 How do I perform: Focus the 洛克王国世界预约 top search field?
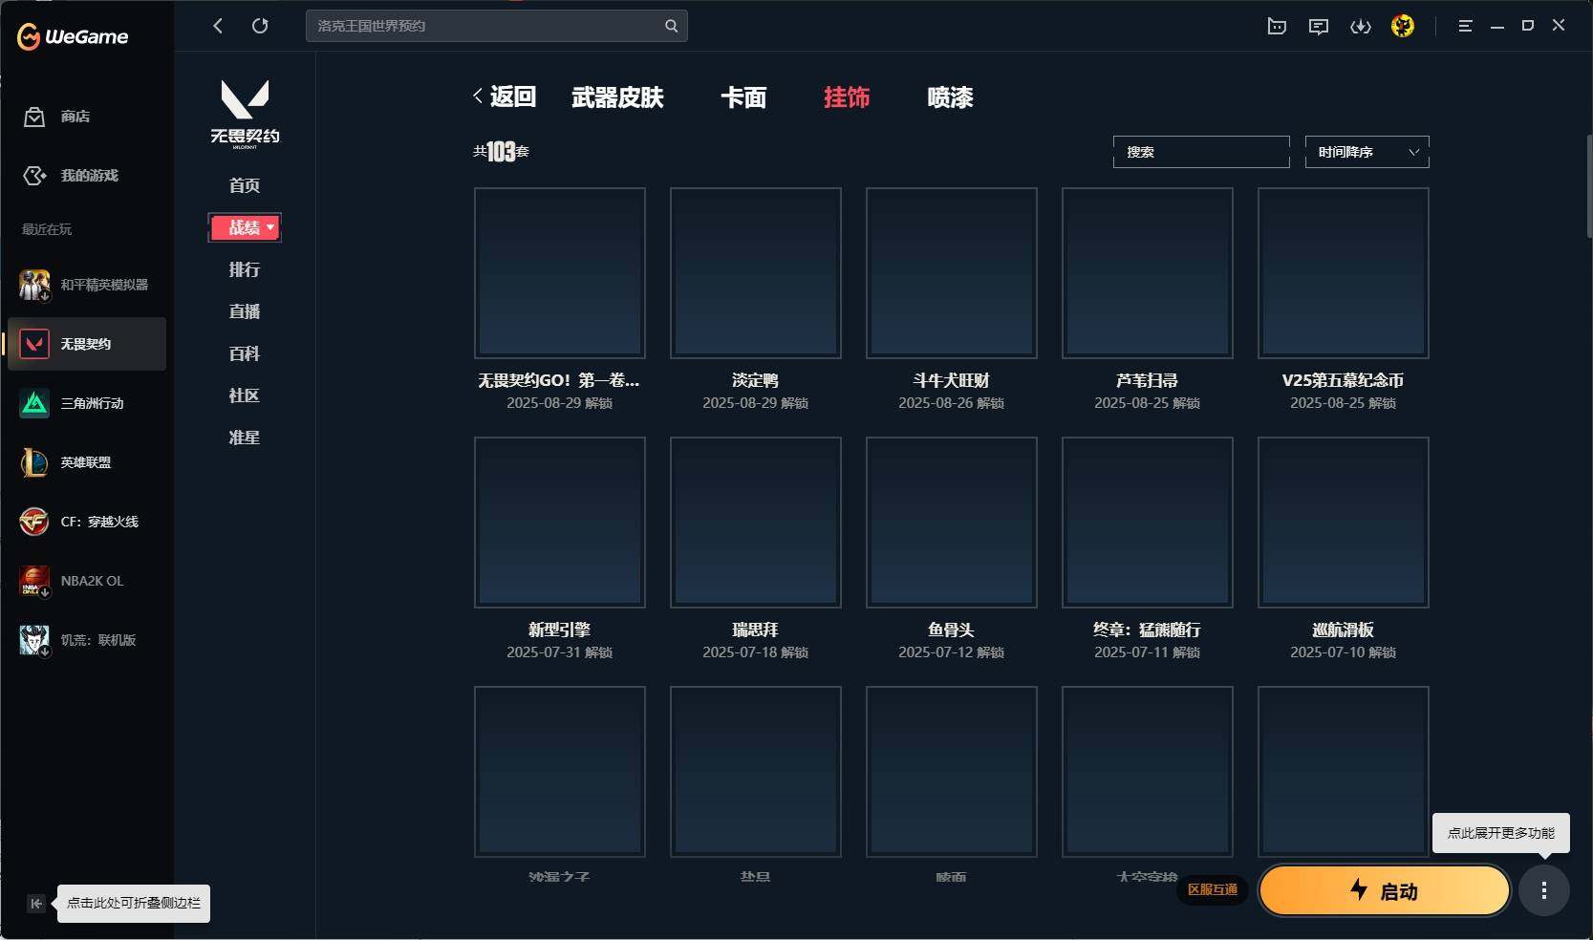[x=497, y=26]
